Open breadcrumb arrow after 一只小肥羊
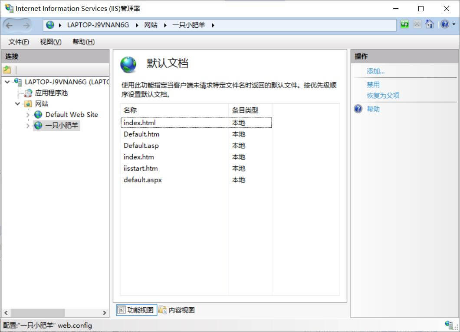 point(213,25)
